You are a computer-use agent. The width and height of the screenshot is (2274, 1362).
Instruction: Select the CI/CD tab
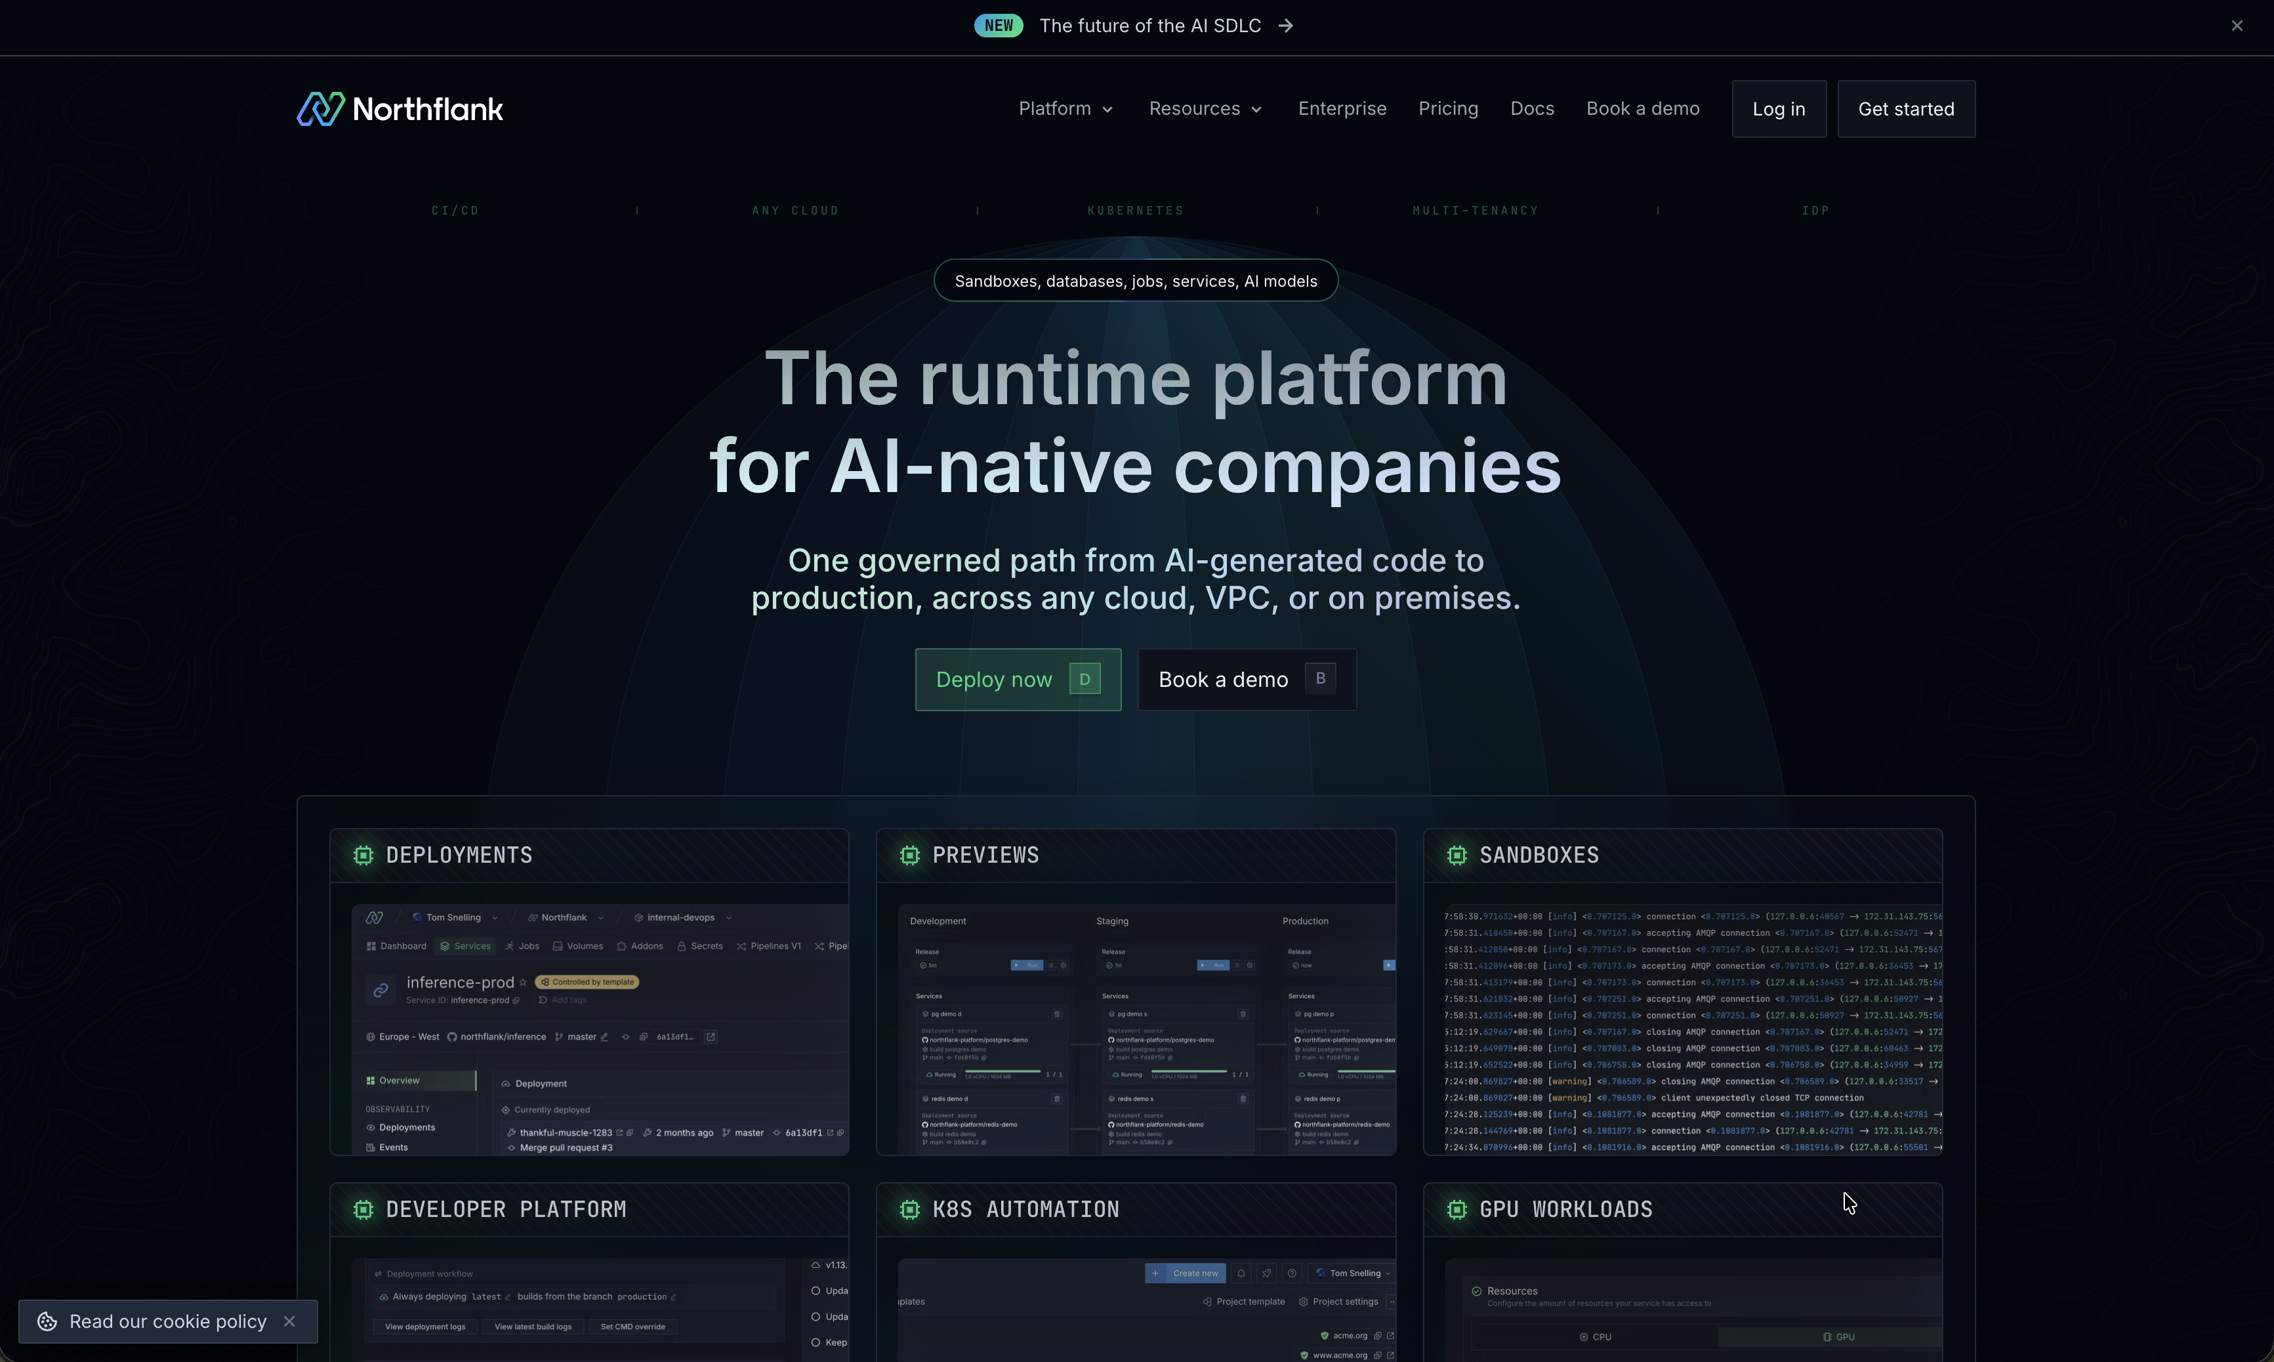point(455,210)
